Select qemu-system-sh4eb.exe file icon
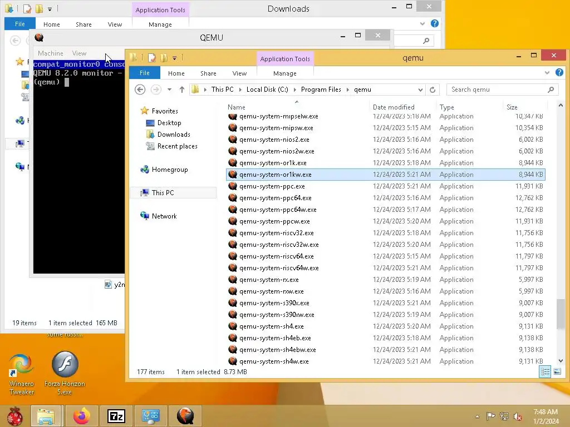The image size is (570, 427). [x=233, y=337]
